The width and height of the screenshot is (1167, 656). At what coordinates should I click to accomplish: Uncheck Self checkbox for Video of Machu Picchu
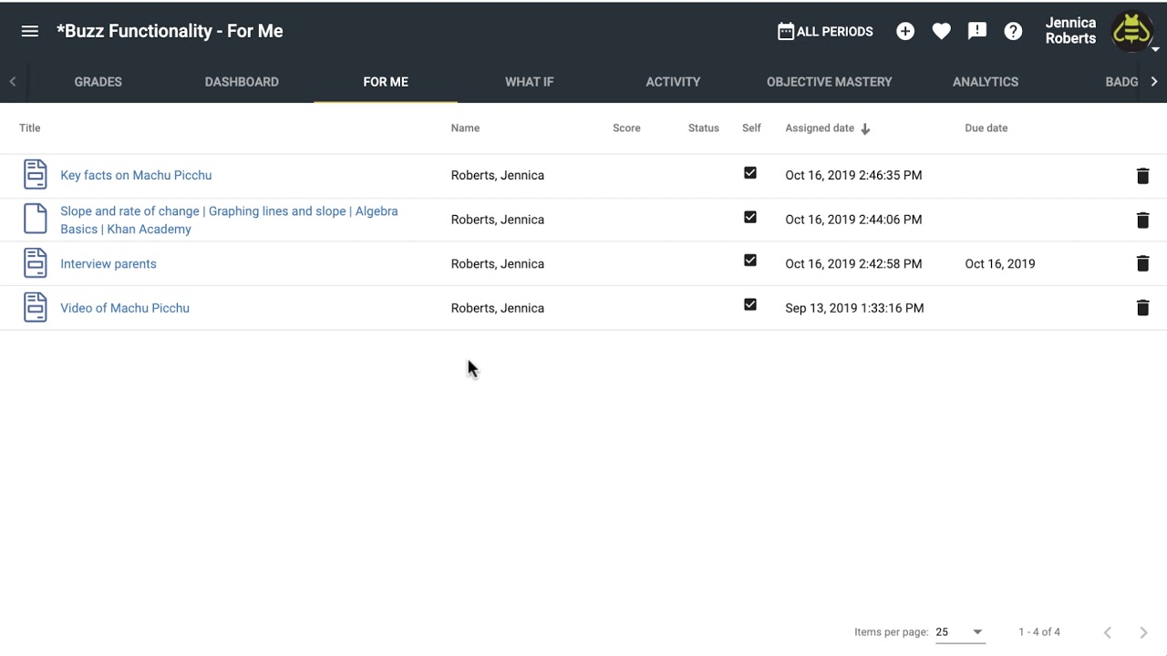point(750,304)
